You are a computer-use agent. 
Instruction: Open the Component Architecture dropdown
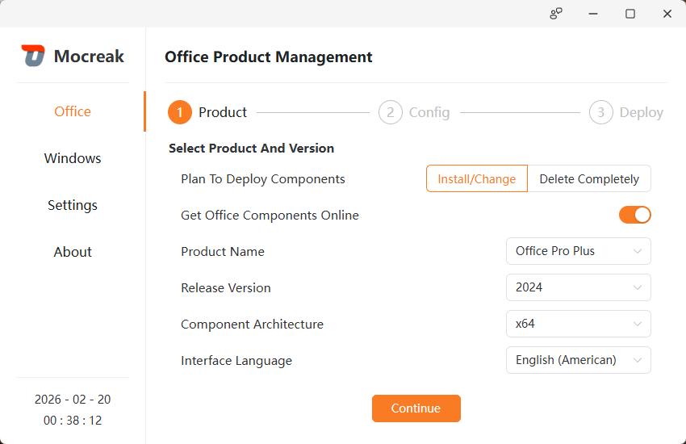point(578,324)
